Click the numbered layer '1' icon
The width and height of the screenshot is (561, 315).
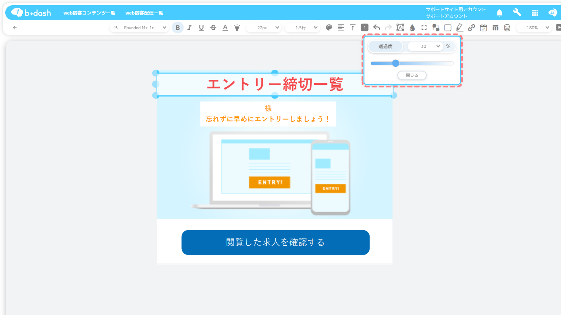[x=365, y=28]
